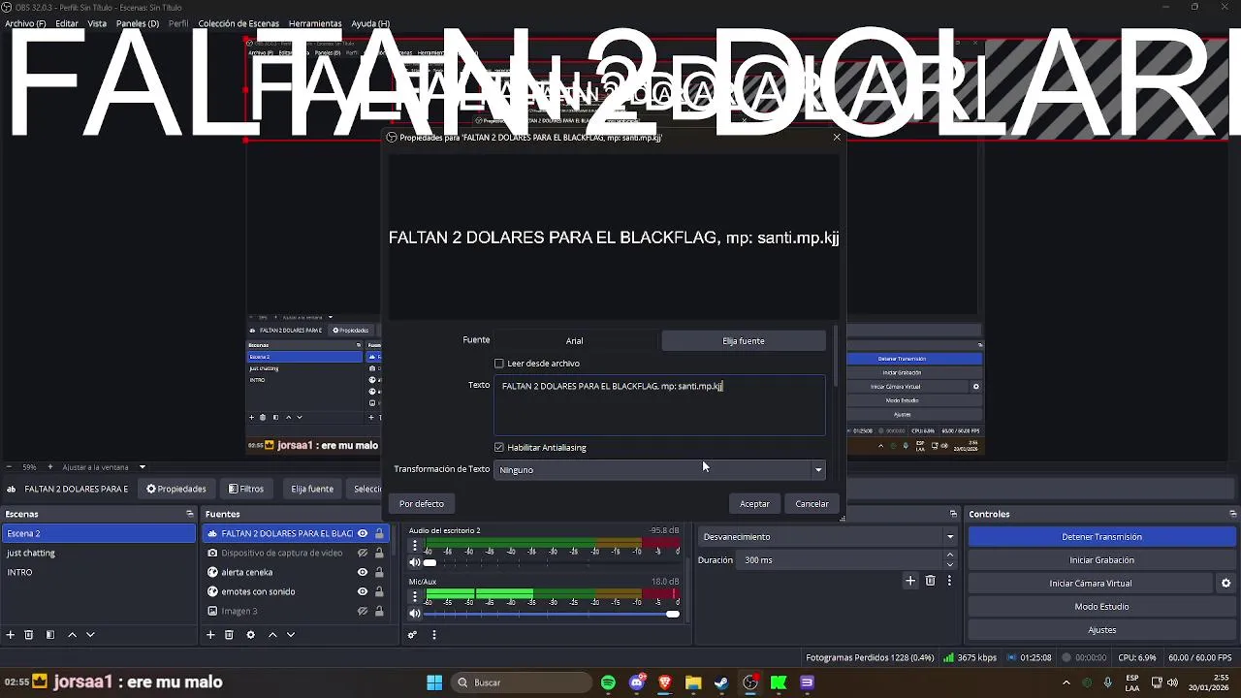Move source down arrow in Fuentes
Screen dimensions: 1241x698
(290, 635)
